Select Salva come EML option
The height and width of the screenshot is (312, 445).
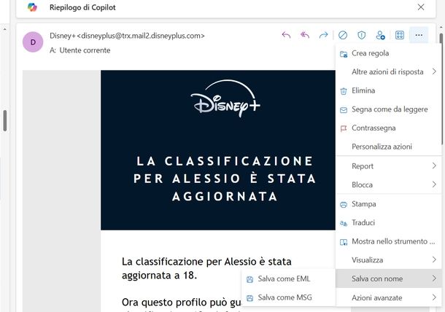coord(283,279)
